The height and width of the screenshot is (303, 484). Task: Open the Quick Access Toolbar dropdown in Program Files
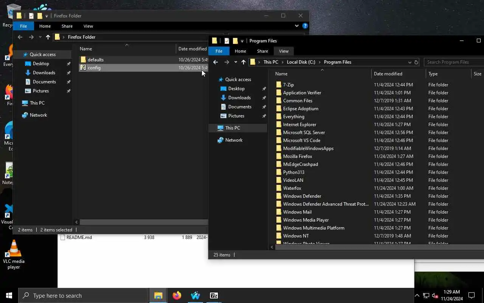242,41
